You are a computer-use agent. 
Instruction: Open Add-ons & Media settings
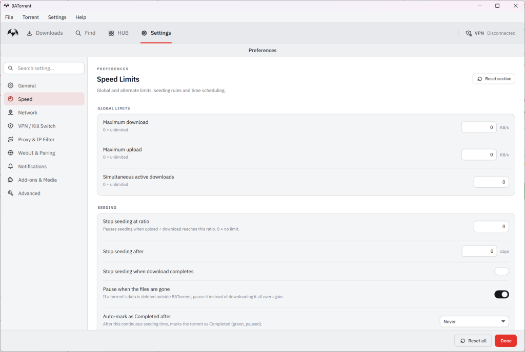click(44, 180)
